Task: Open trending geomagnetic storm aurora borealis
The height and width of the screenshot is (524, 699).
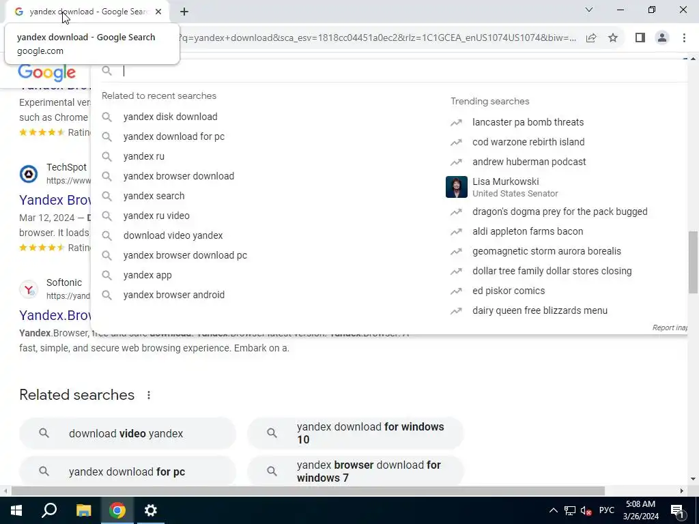Action: [547, 251]
